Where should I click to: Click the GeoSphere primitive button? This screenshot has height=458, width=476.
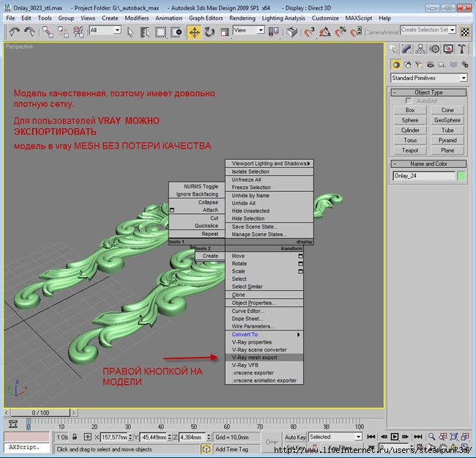point(447,120)
